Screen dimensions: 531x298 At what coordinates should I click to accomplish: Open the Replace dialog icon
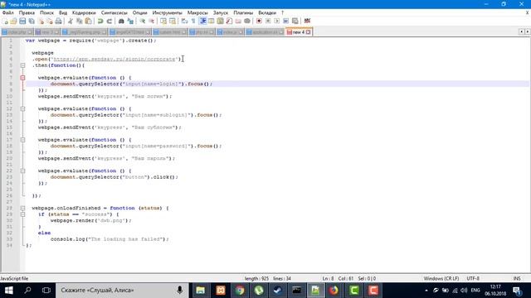130,21
